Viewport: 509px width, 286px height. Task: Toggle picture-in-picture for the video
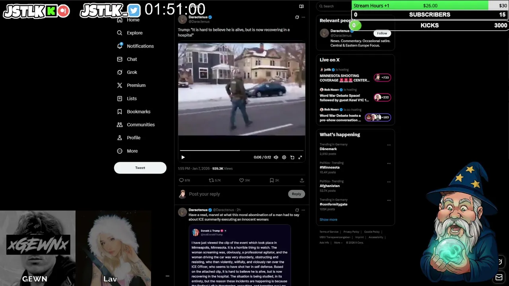pyautogui.click(x=292, y=157)
